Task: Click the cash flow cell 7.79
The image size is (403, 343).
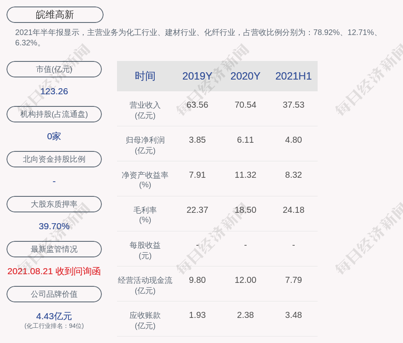Action: pos(293,280)
